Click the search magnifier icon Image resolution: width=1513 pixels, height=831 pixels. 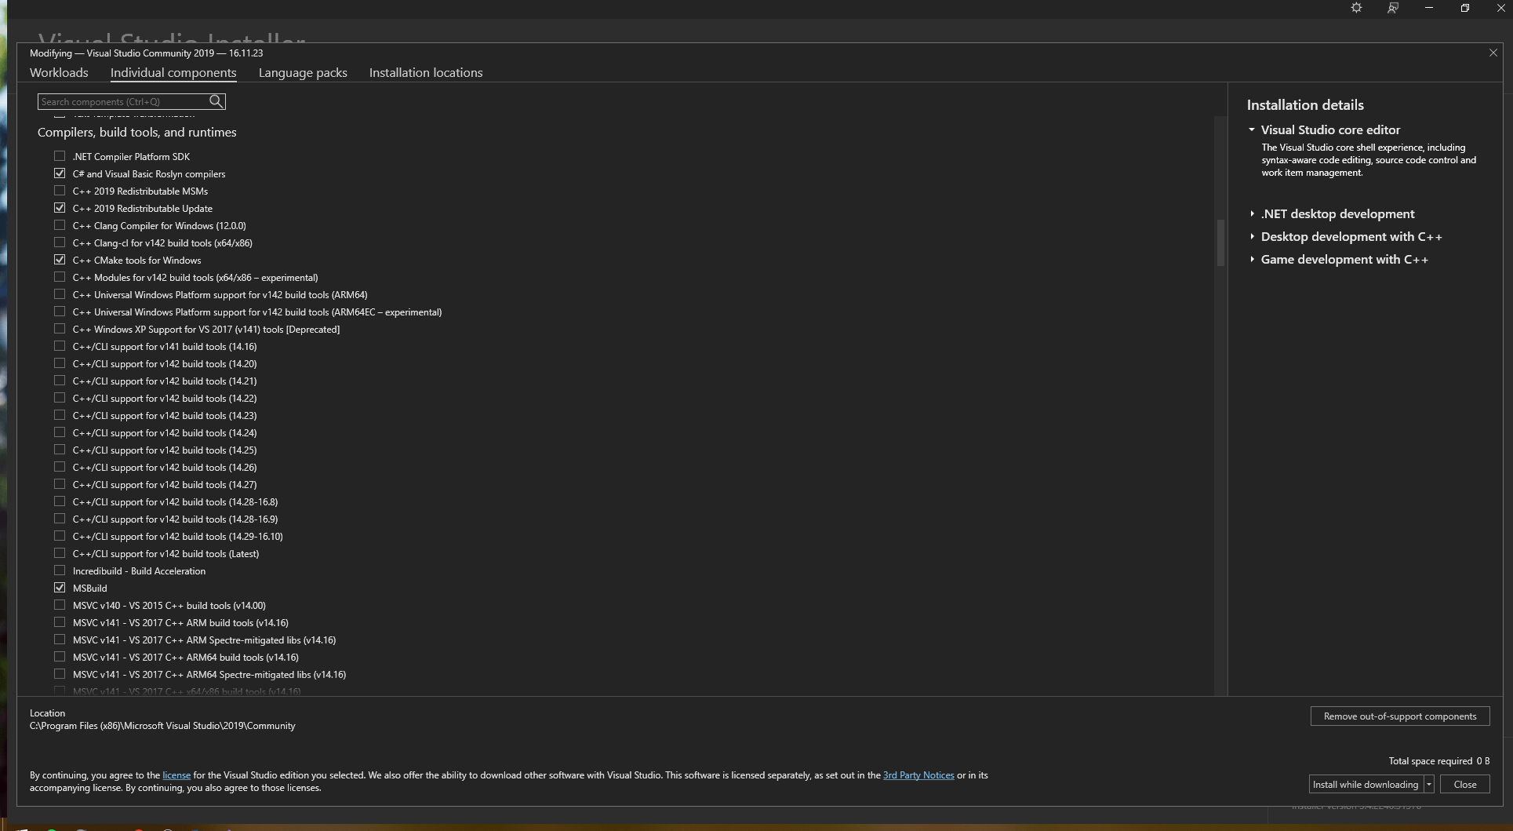(216, 101)
